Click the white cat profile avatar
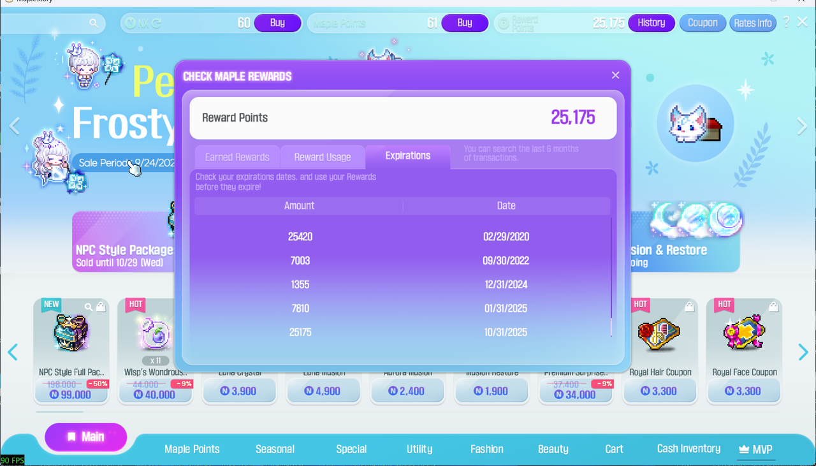The image size is (816, 466). [x=695, y=122]
